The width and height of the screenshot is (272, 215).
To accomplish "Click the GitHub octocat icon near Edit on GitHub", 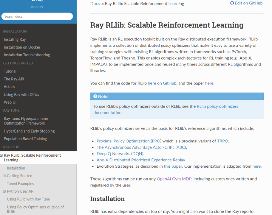I will [x=232, y=3].
